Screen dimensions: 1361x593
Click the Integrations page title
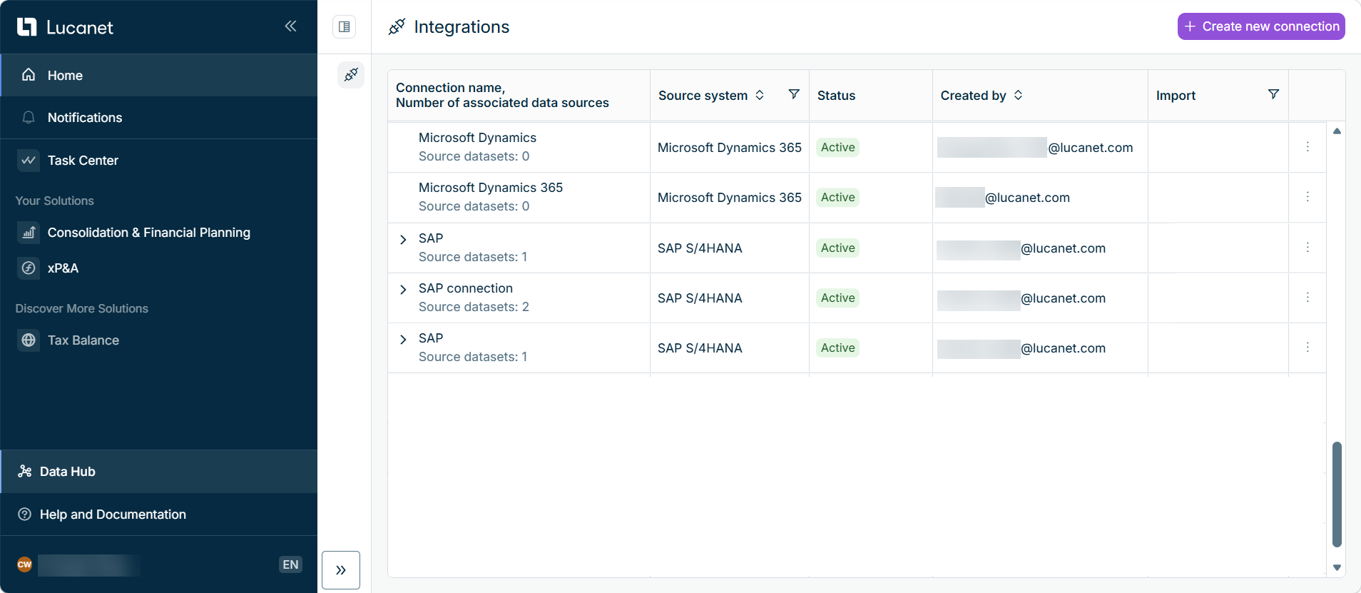pos(462,27)
